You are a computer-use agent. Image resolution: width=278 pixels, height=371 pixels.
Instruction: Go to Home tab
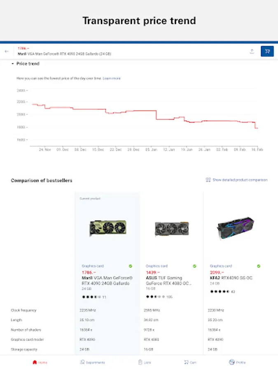[x=40, y=362]
